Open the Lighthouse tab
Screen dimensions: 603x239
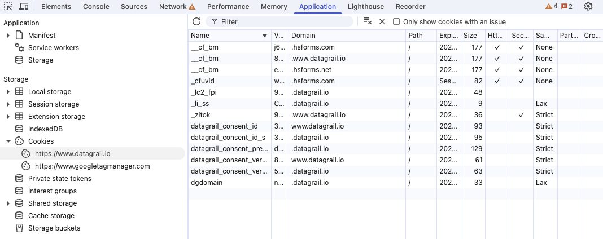(x=365, y=7)
